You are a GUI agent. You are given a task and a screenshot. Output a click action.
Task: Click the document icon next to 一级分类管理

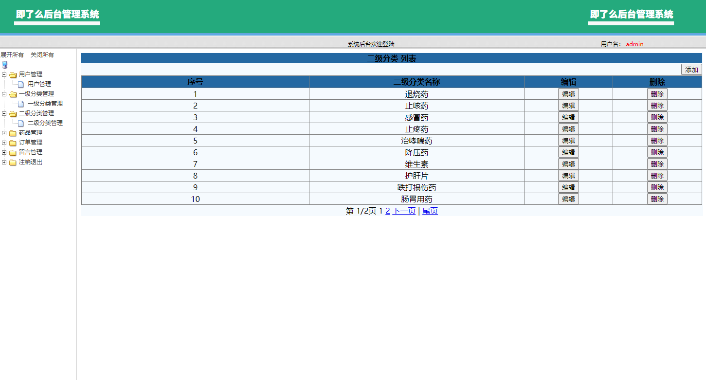(19, 103)
